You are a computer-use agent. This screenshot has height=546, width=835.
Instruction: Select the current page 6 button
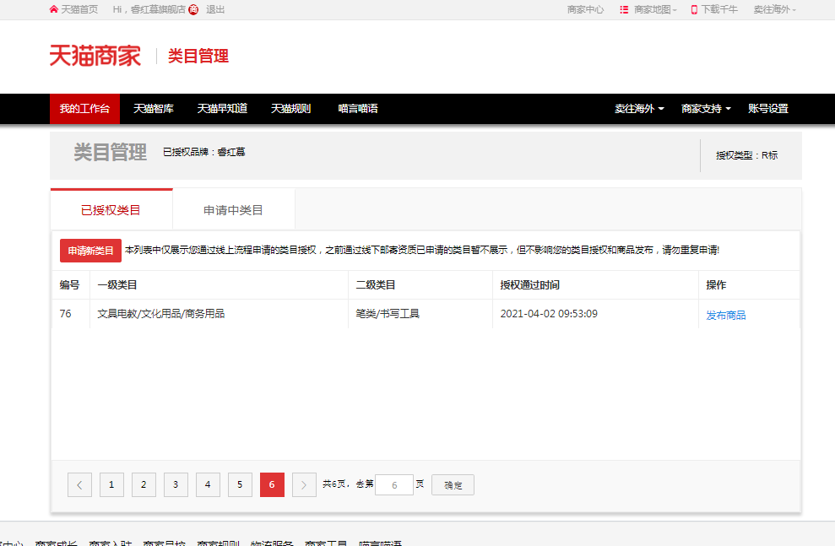pos(272,484)
